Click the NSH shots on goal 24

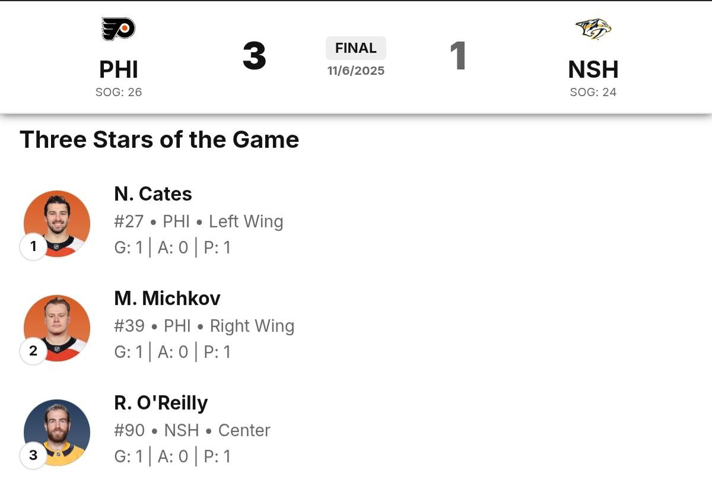(593, 92)
